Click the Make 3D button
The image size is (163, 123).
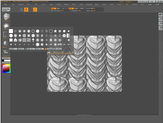40,49
